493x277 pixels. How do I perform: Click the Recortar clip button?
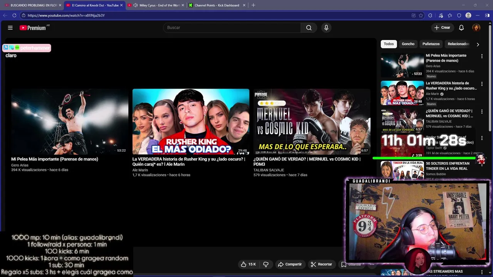point(321,264)
